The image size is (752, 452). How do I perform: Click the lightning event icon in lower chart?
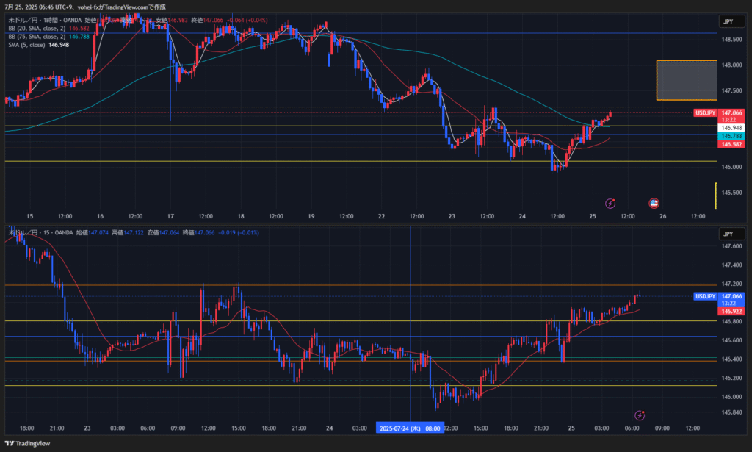[x=640, y=415]
